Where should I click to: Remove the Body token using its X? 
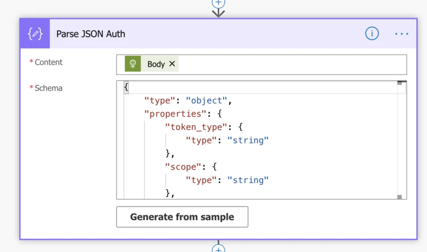[172, 64]
